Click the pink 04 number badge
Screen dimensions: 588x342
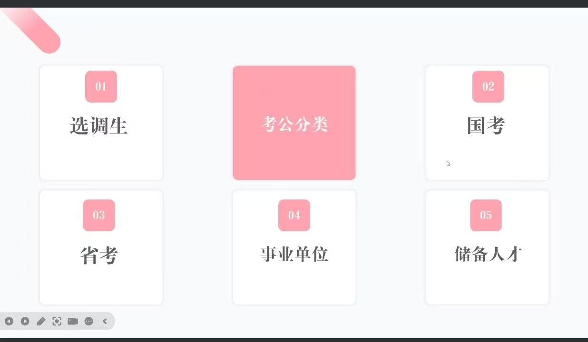(294, 215)
